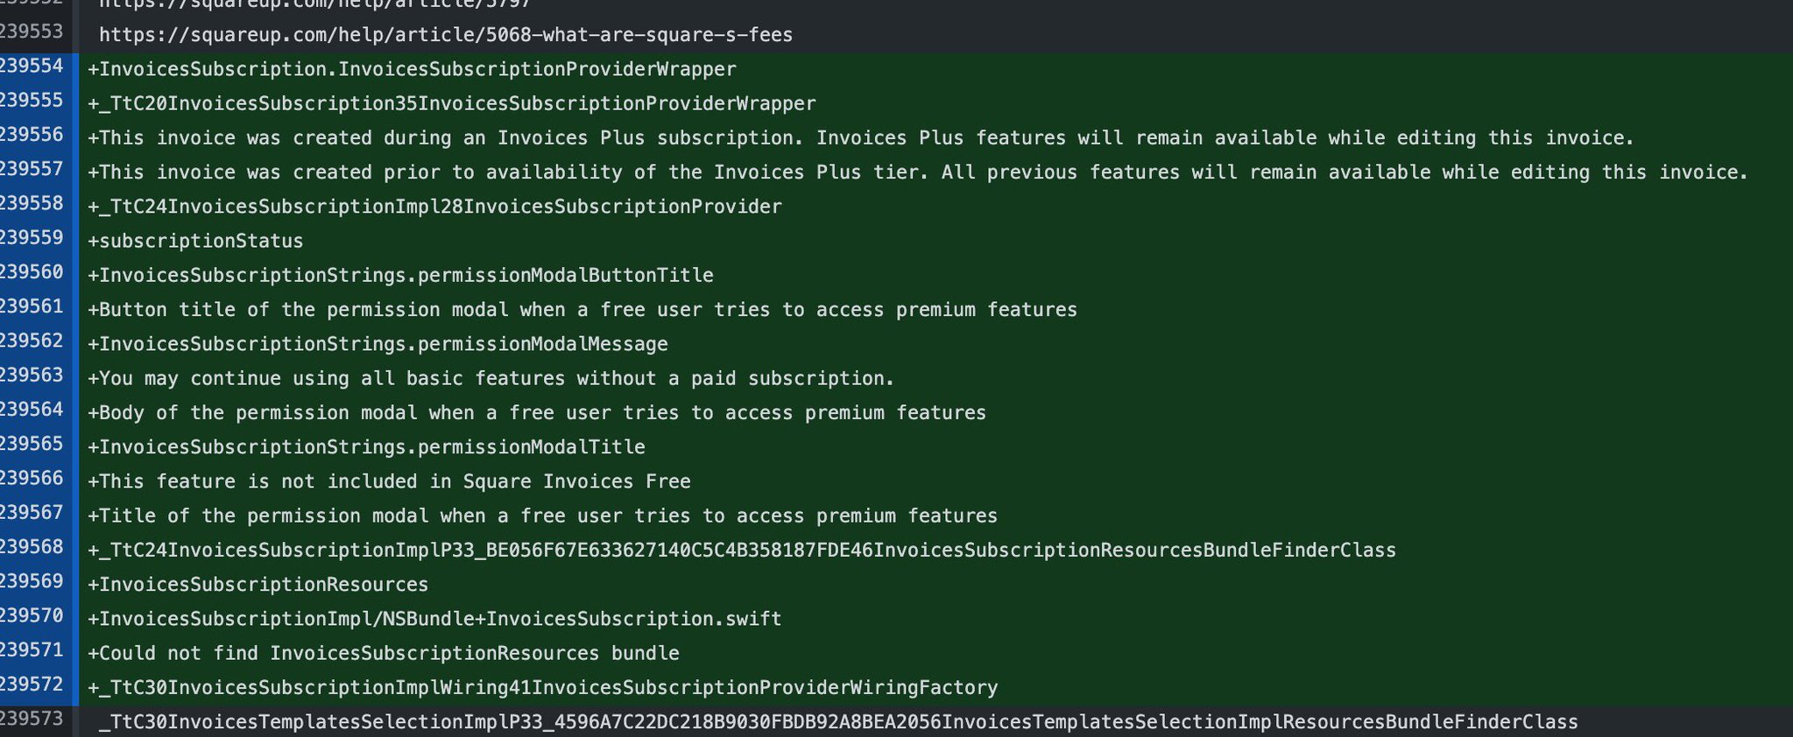Click the permissionModalMessage line
The height and width of the screenshot is (737, 1793).
tap(378, 344)
